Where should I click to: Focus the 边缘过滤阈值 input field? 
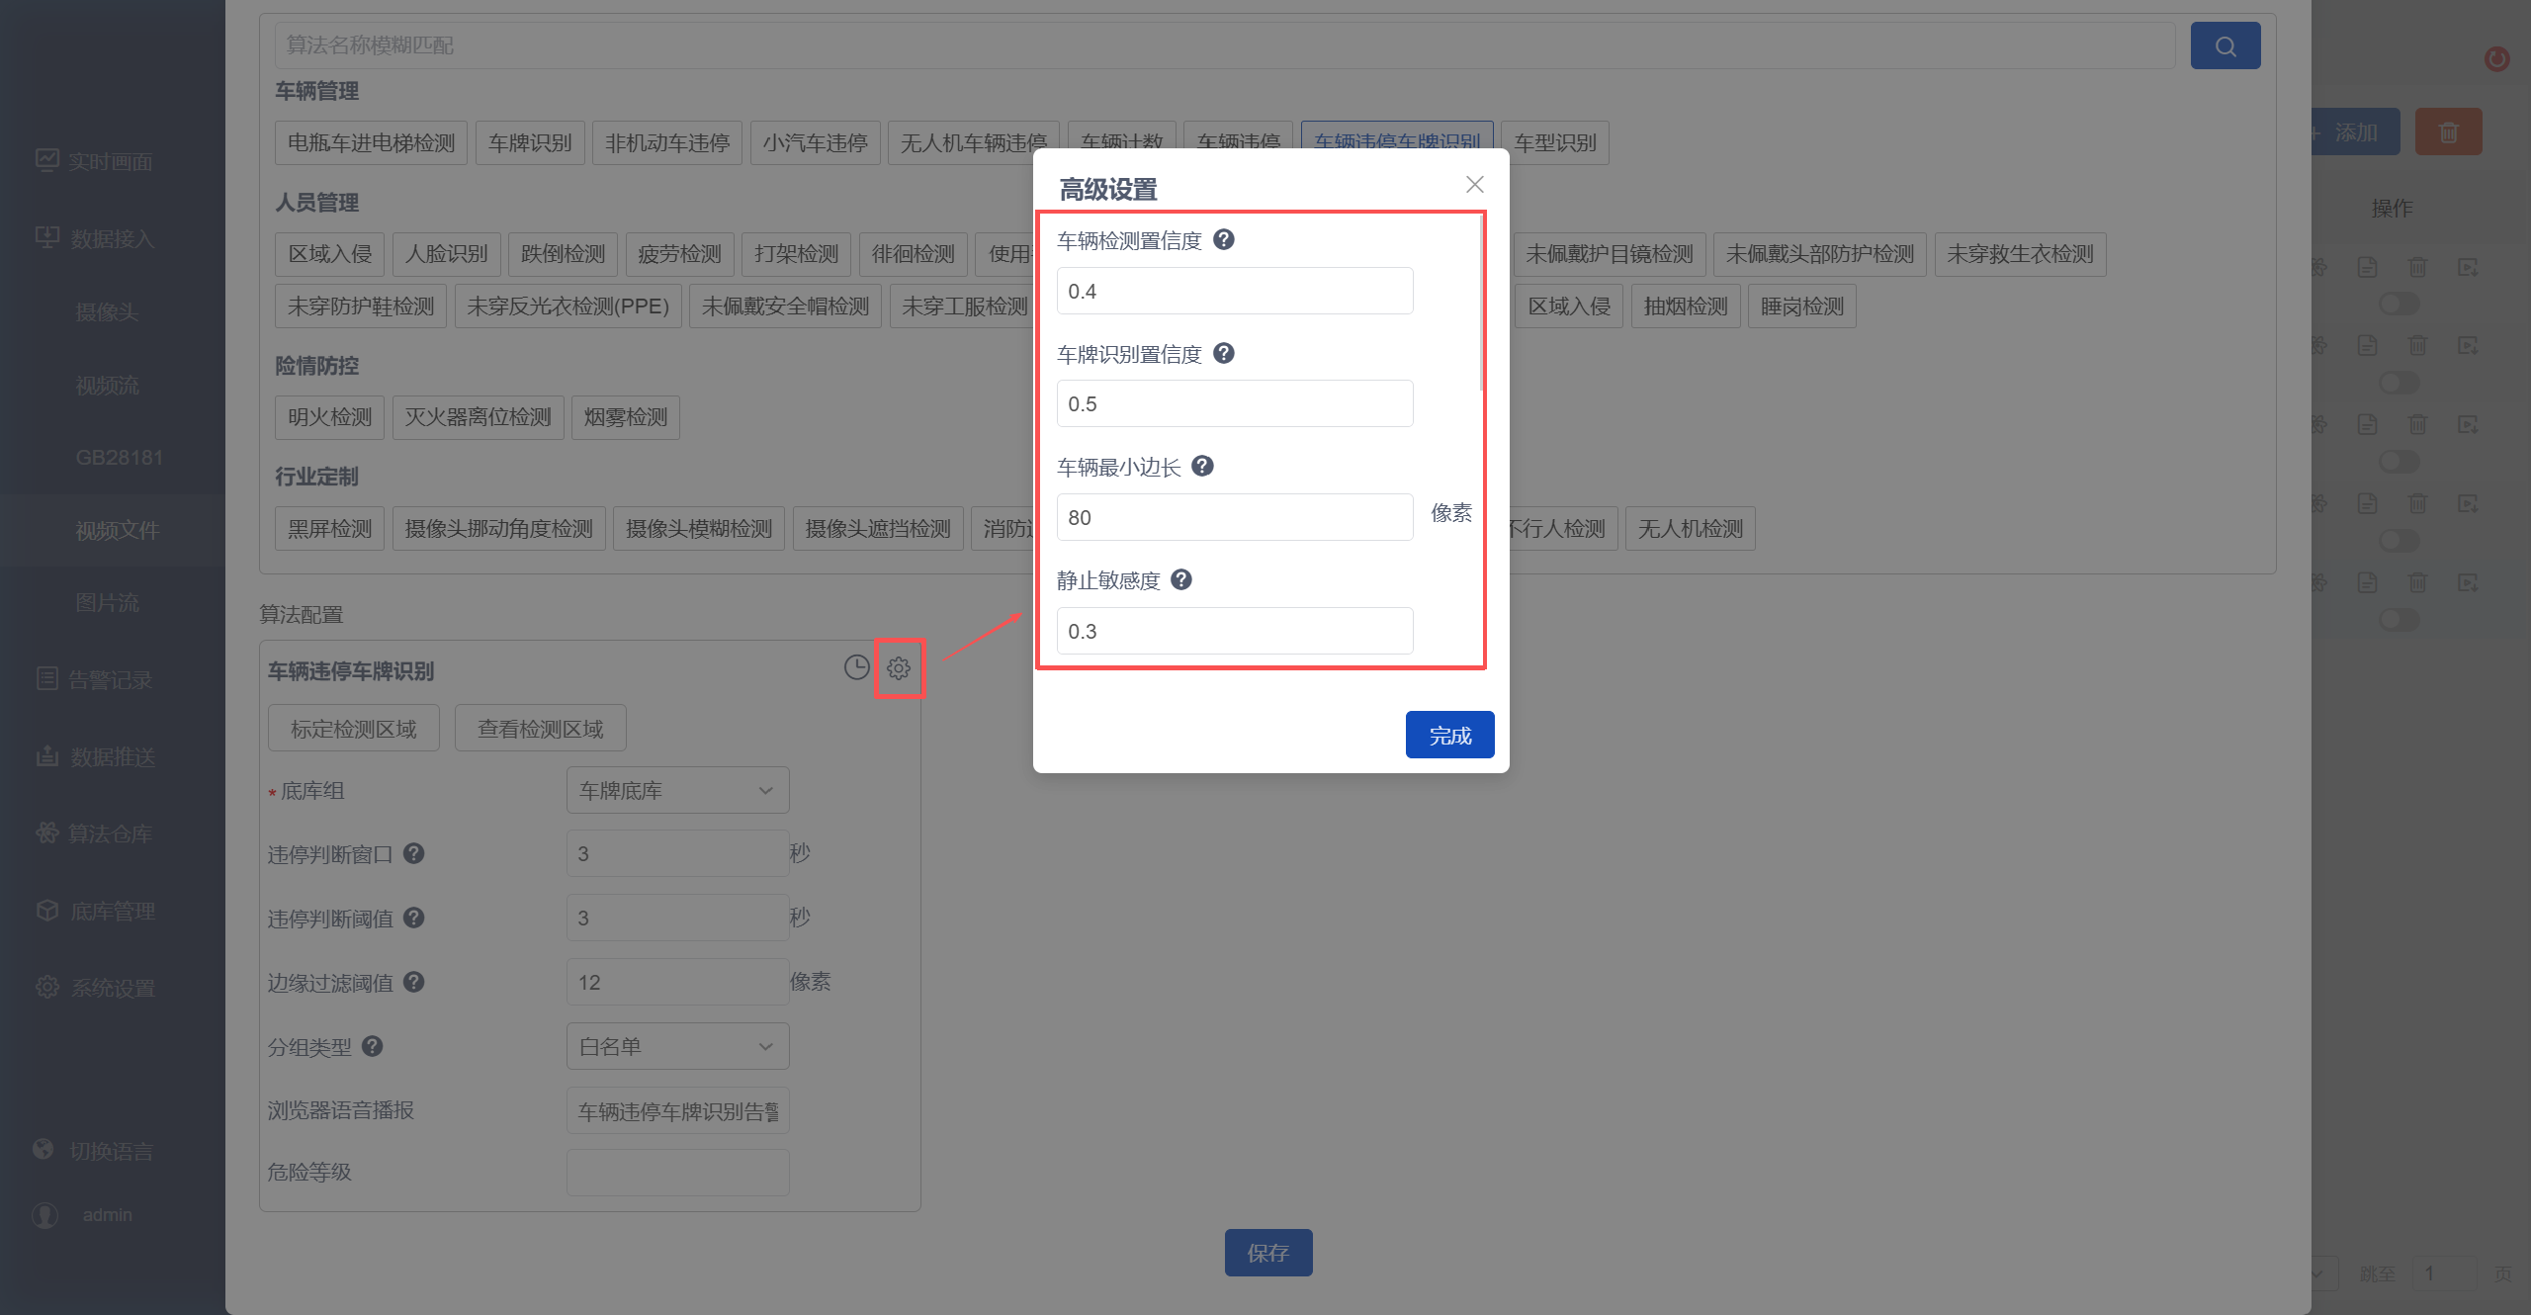(x=677, y=982)
